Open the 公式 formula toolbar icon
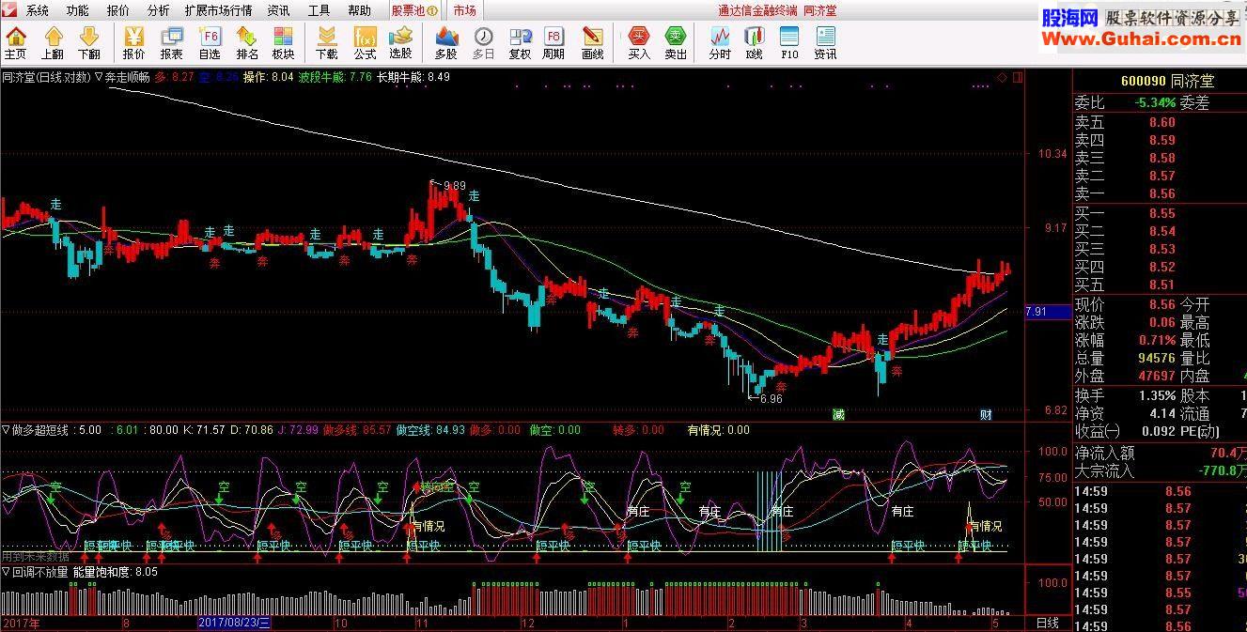The height and width of the screenshot is (632, 1247). coord(365,43)
